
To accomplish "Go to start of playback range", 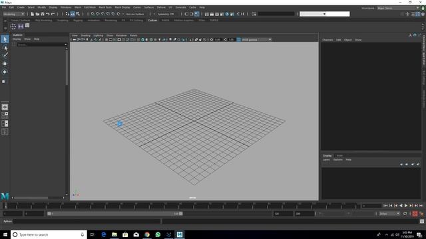I will click(385, 206).
